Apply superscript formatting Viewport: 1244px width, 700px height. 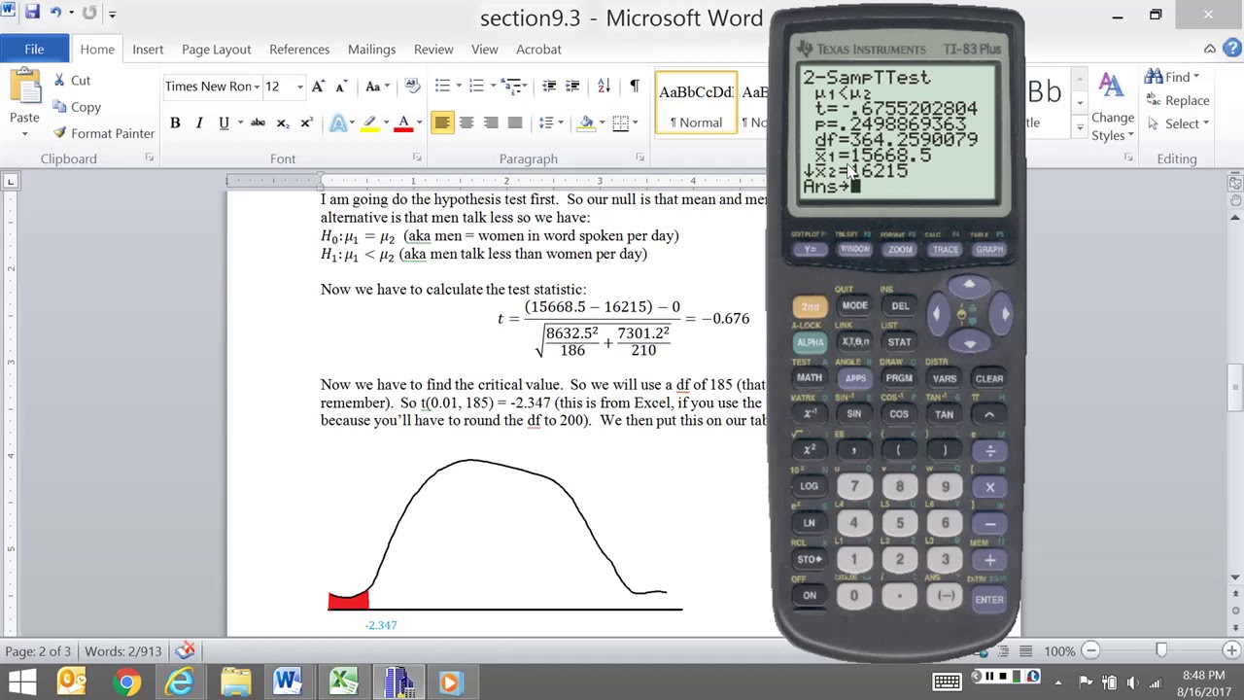(x=306, y=122)
